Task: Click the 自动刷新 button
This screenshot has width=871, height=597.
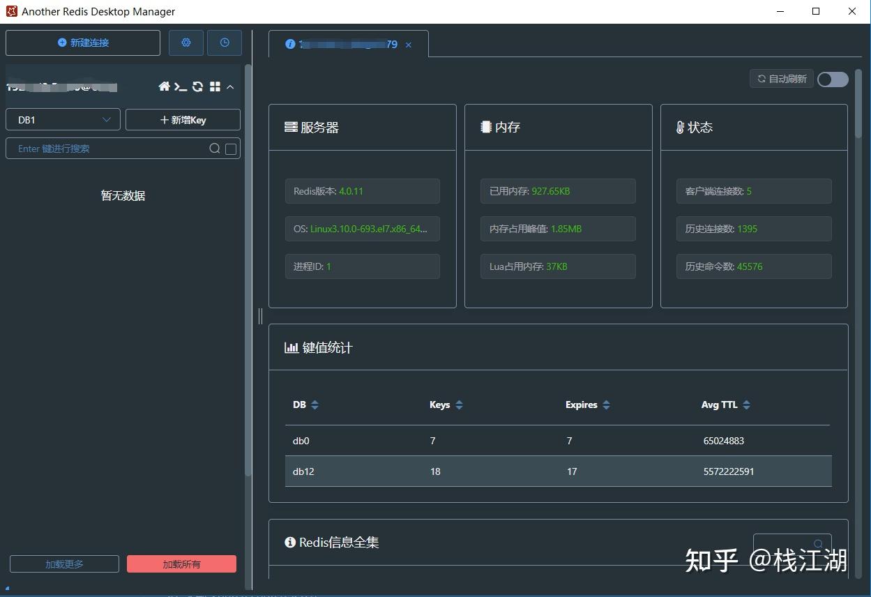Action: 782,79
